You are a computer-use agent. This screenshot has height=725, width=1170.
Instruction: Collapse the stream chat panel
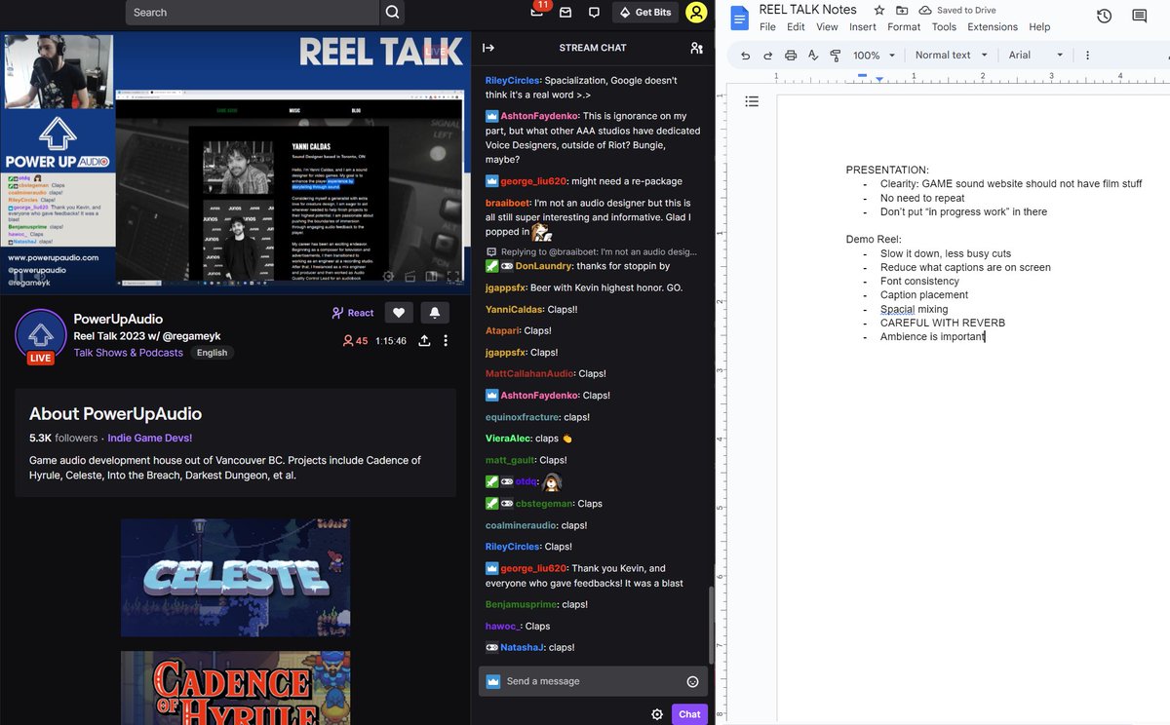tap(488, 48)
